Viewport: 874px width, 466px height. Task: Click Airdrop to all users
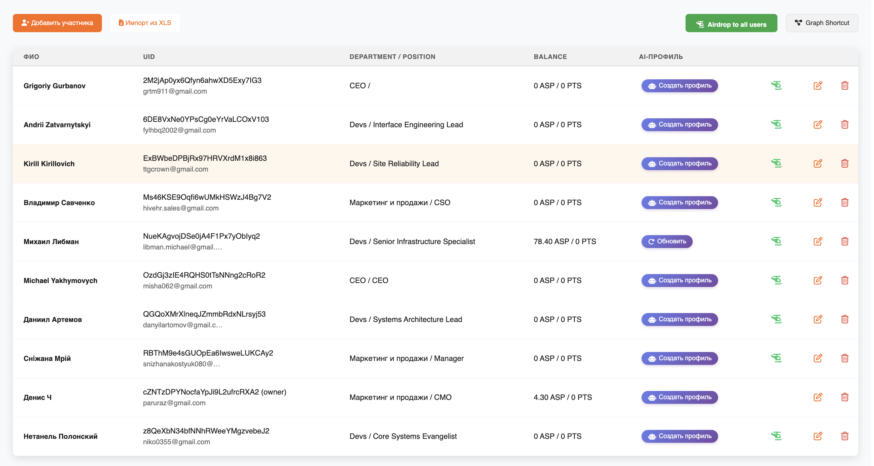(731, 23)
